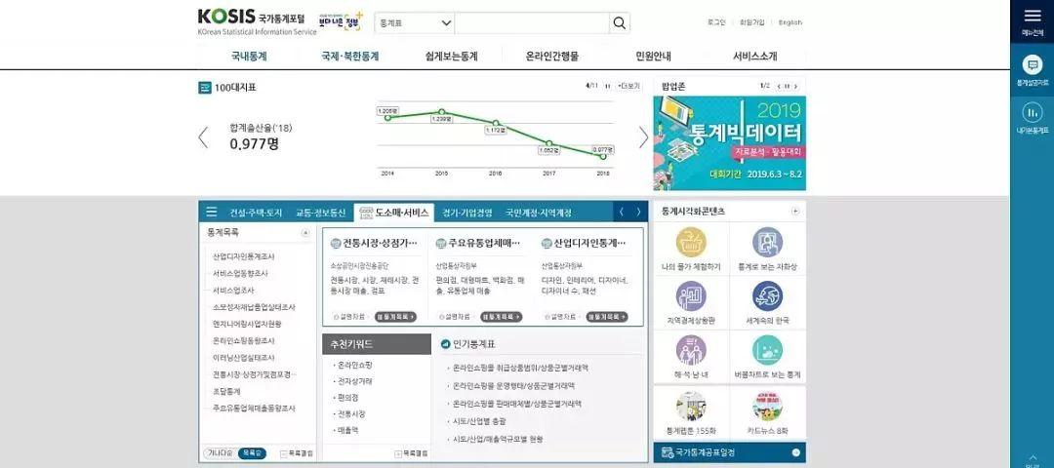Open the 온라인간행물 main menu
This screenshot has width=1054, height=468.
point(551,57)
